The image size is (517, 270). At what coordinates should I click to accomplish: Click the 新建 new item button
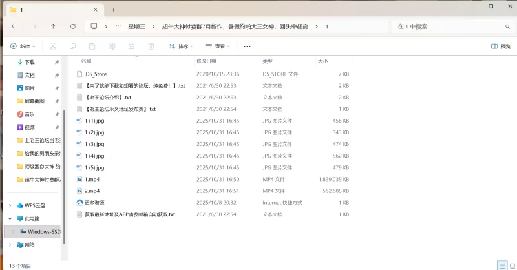click(22, 47)
